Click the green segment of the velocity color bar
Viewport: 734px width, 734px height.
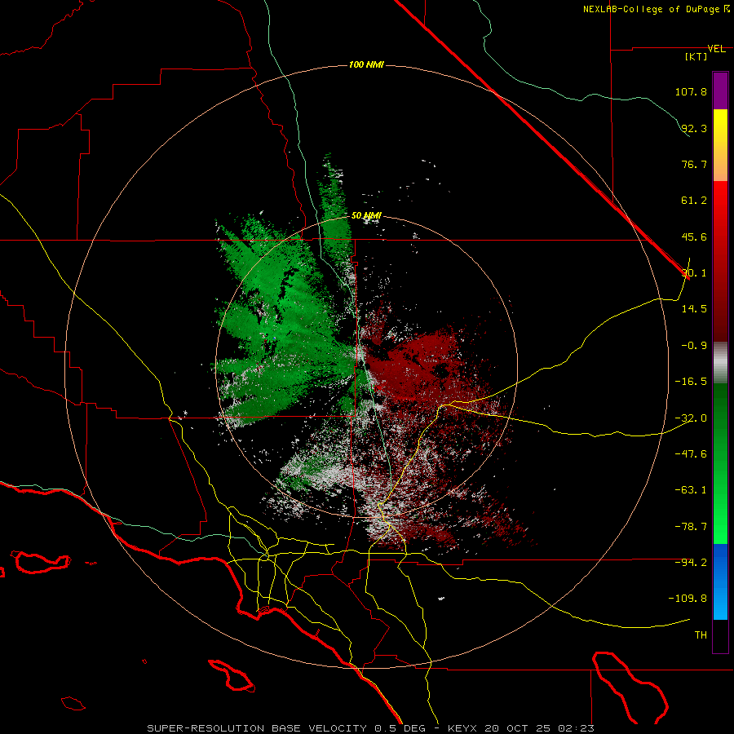click(720, 463)
